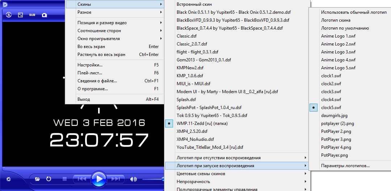The width and height of the screenshot is (391, 191).
Task: Open player settings via the gear icon
Action: tap(8, 179)
